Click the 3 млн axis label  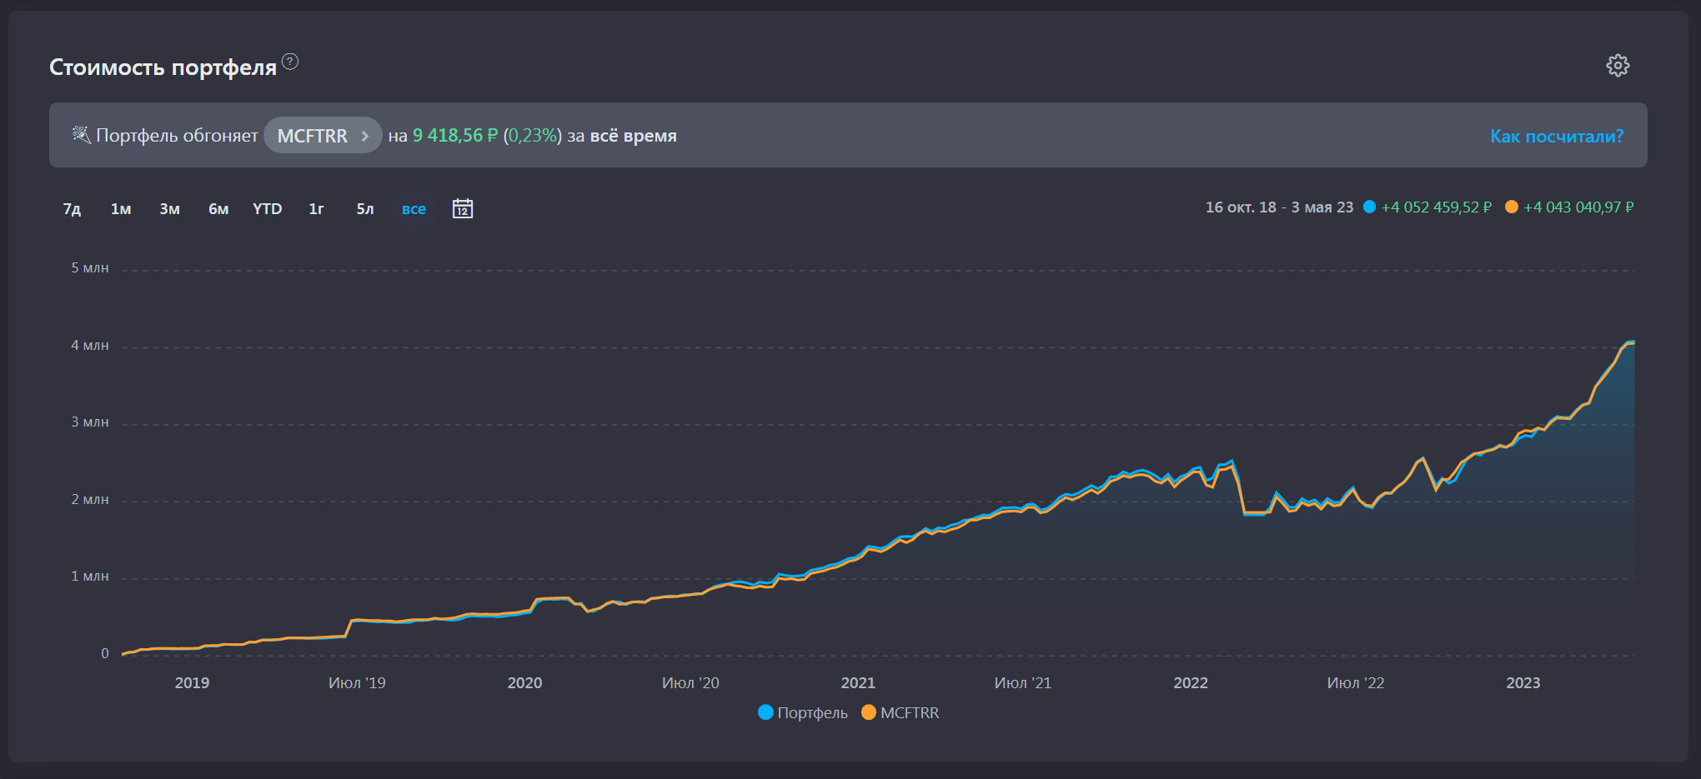[x=90, y=422]
